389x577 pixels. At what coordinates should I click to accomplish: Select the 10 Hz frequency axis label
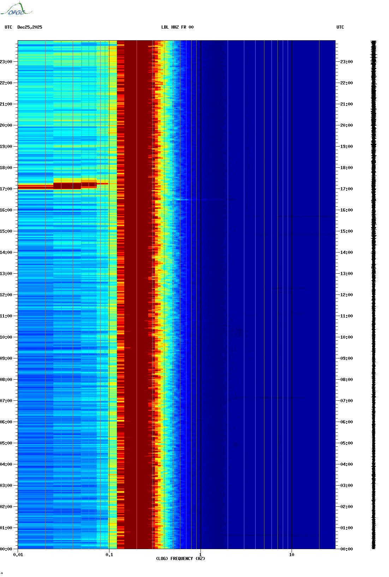pyautogui.click(x=292, y=555)
